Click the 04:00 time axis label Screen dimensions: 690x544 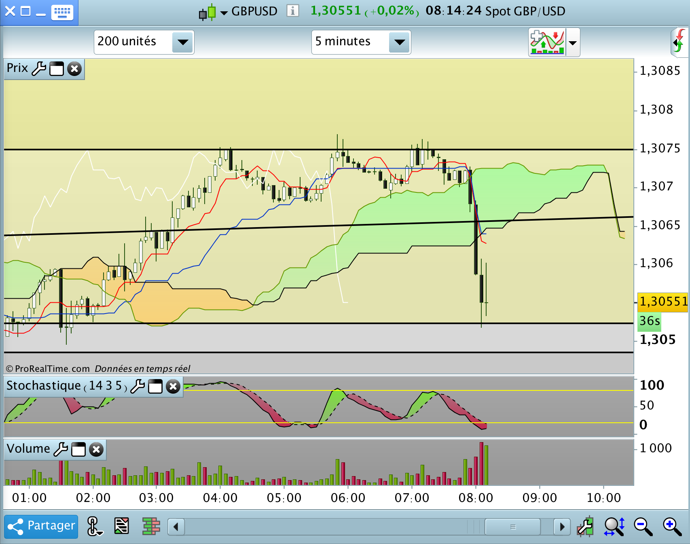coord(220,498)
